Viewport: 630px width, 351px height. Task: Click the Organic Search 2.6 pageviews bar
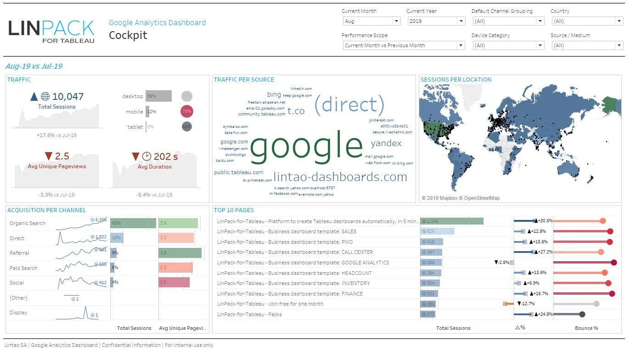178,223
